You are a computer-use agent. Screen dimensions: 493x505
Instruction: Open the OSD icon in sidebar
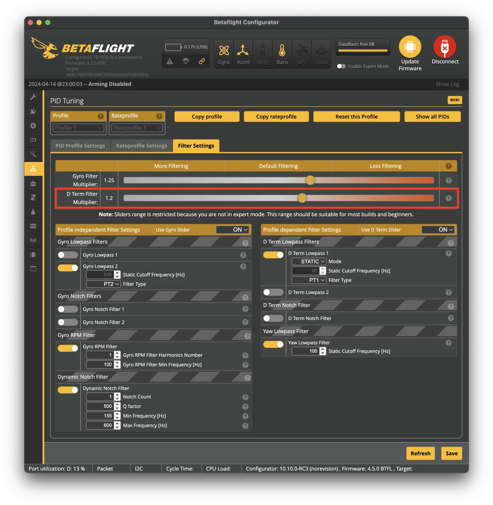coord(33,226)
